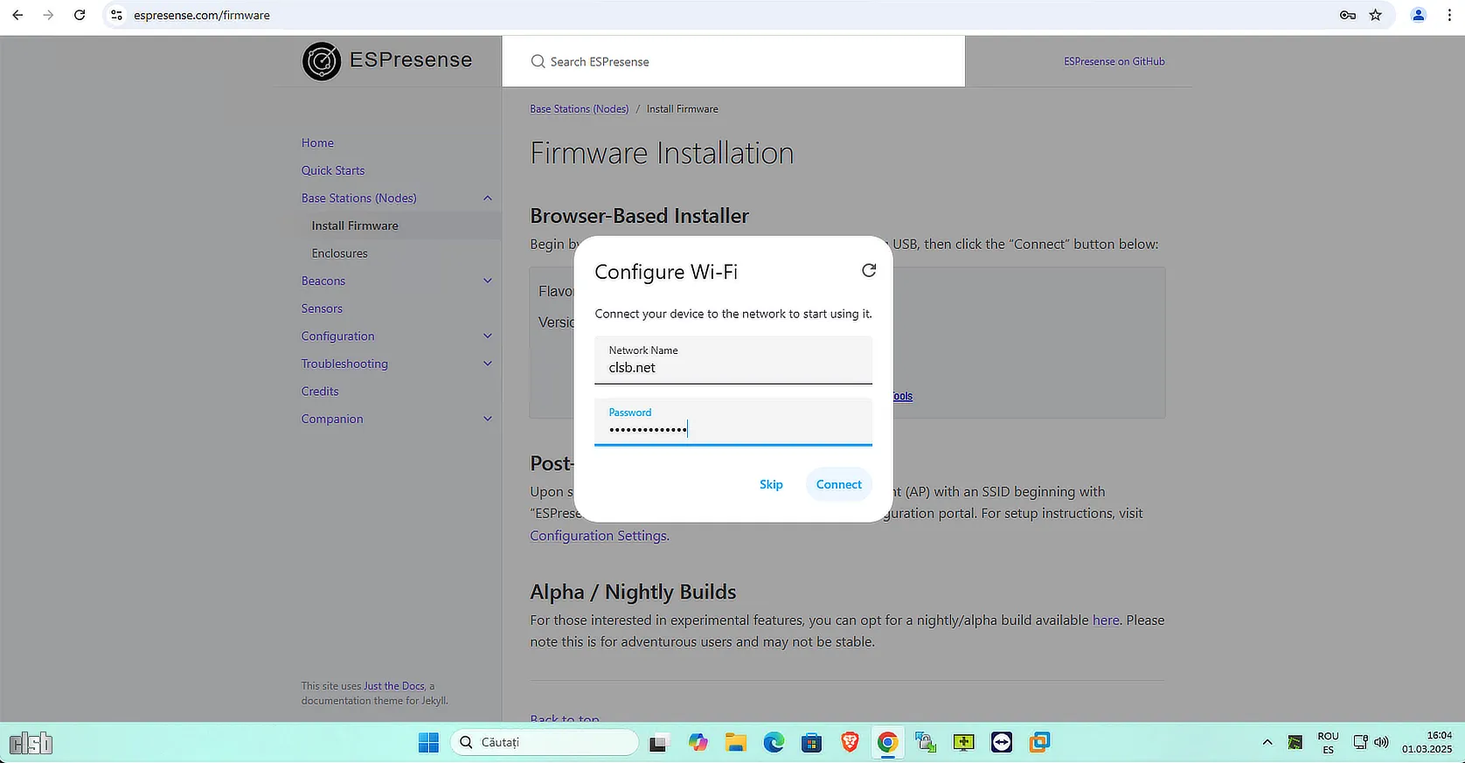
Task: Click the ESPresense logo icon
Action: click(x=322, y=61)
